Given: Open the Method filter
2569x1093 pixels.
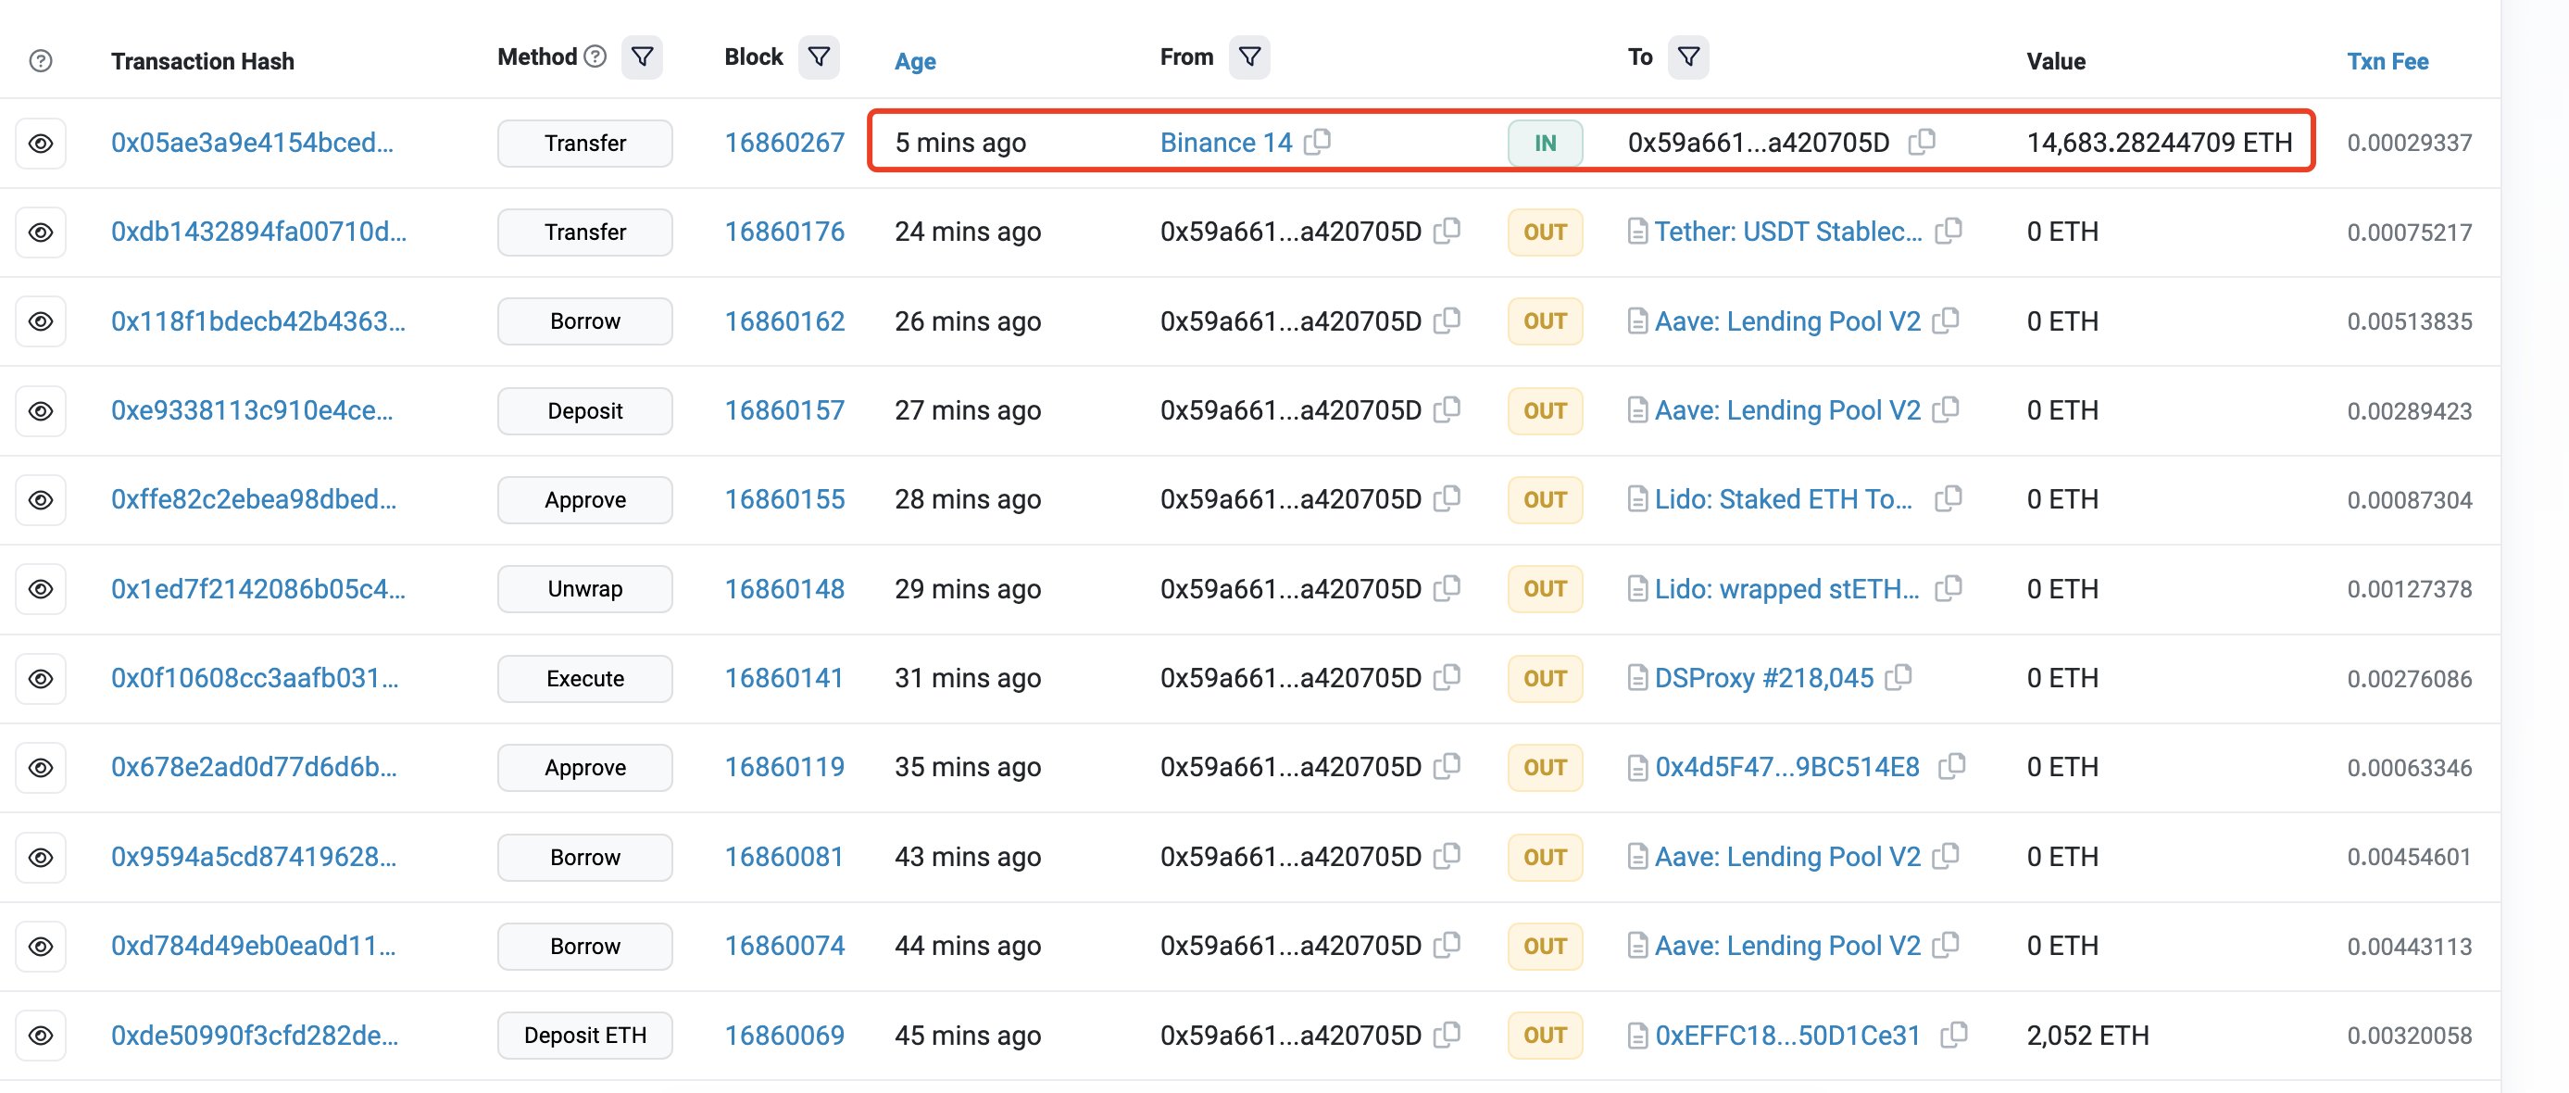Looking at the screenshot, I should click(641, 57).
